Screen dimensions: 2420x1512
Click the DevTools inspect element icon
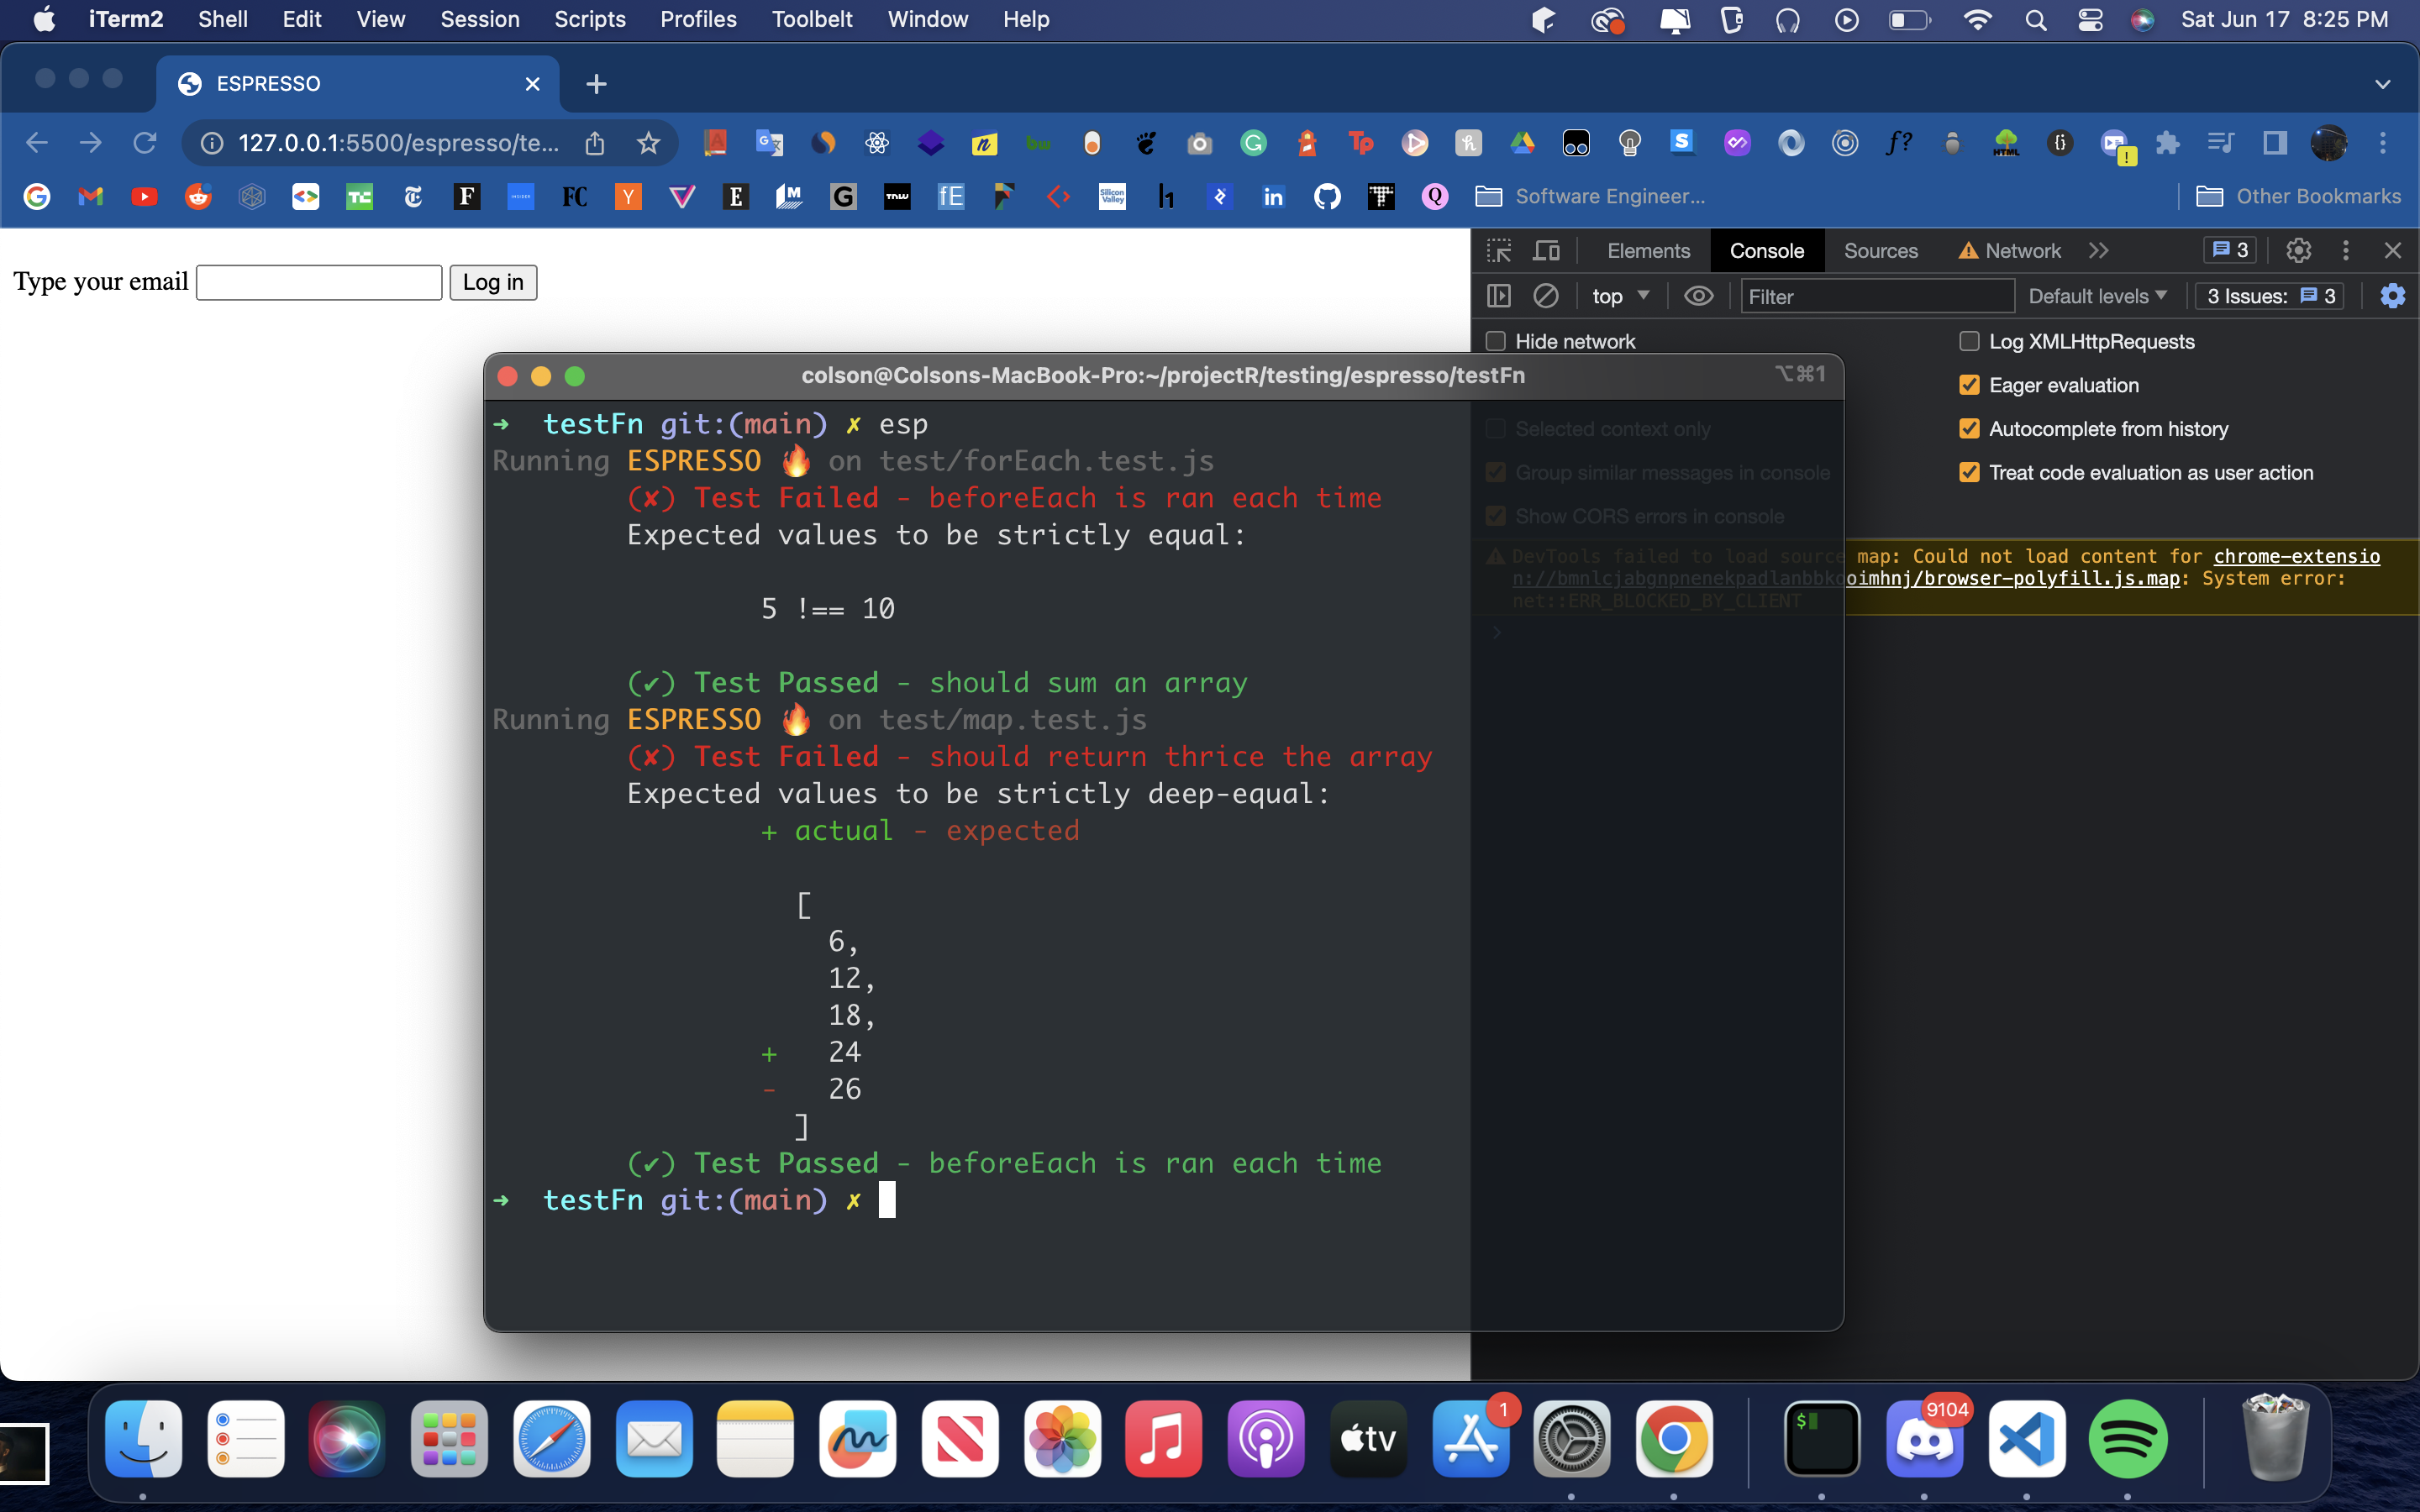point(1498,251)
